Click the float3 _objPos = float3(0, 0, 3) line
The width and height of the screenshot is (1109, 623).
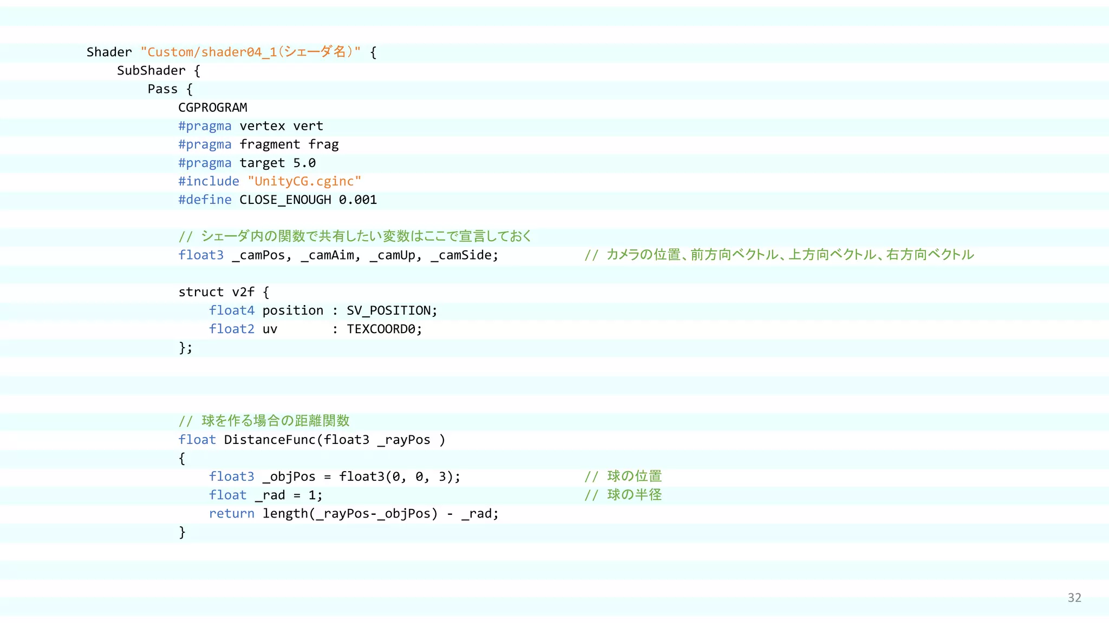coord(335,476)
